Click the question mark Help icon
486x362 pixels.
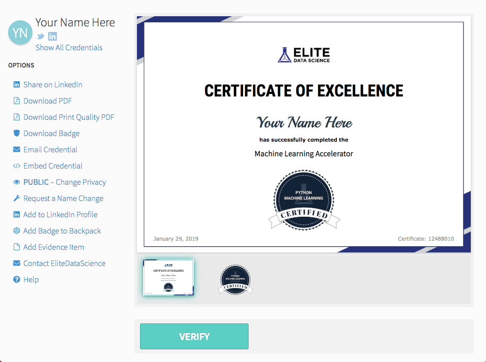tap(16, 279)
